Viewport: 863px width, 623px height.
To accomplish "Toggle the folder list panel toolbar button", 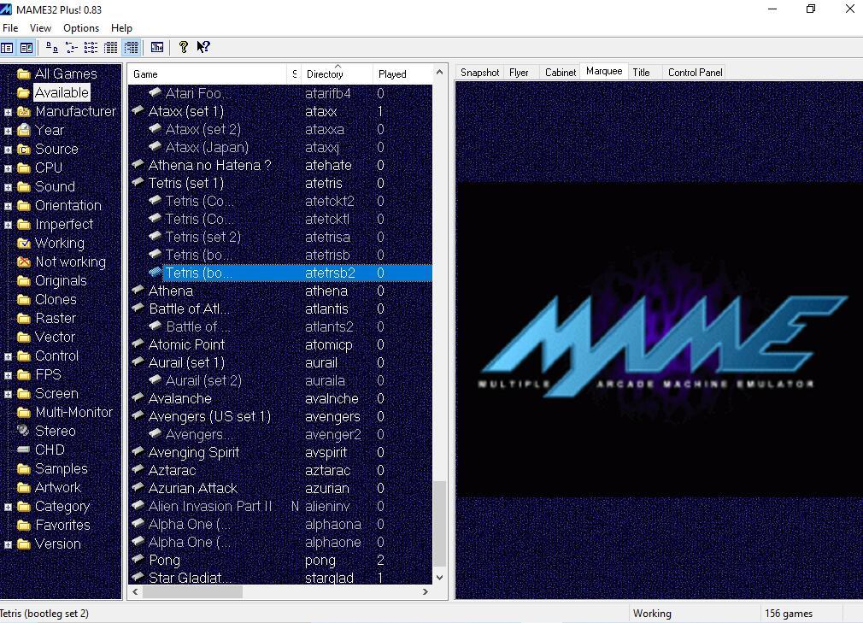I will (x=7, y=48).
